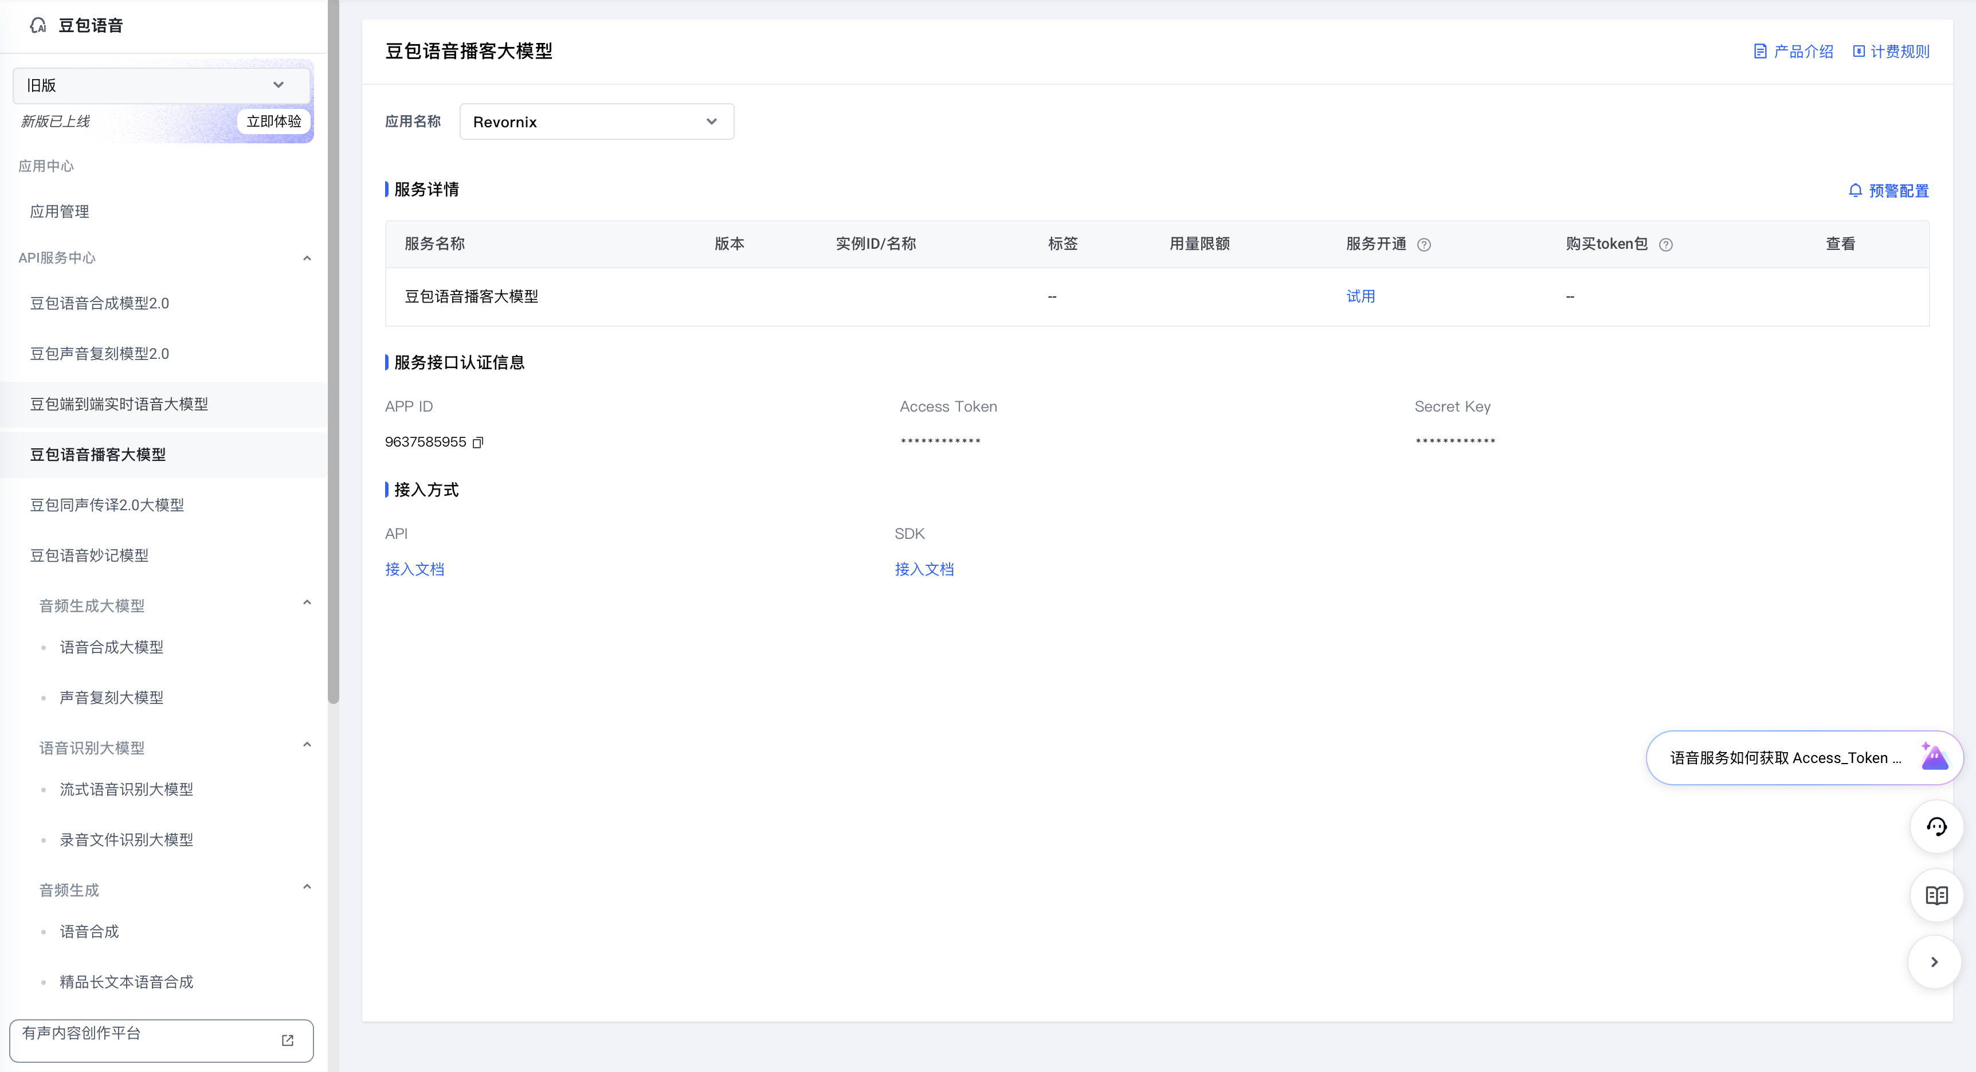Open the Revornix application name dropdown
The image size is (1976, 1072).
tap(596, 122)
